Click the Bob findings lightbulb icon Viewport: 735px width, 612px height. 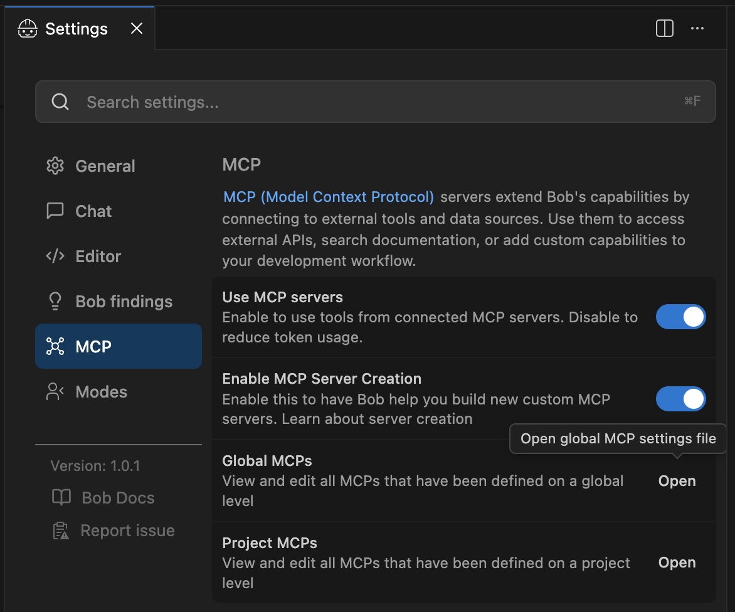coord(55,302)
